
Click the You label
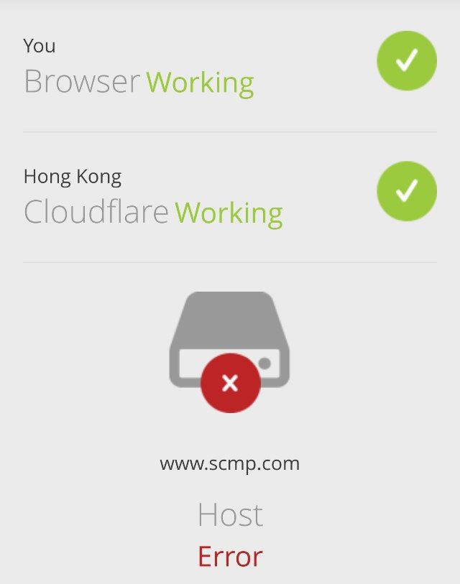(40, 46)
